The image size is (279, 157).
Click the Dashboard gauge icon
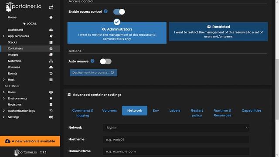(51, 30)
